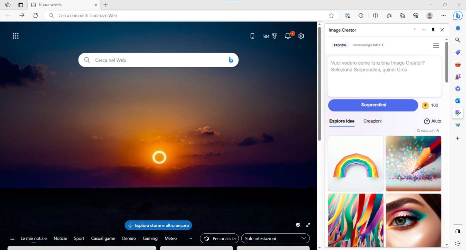The width and height of the screenshot is (466, 250).
Task: Expand background image to full view
Action: coord(308,225)
